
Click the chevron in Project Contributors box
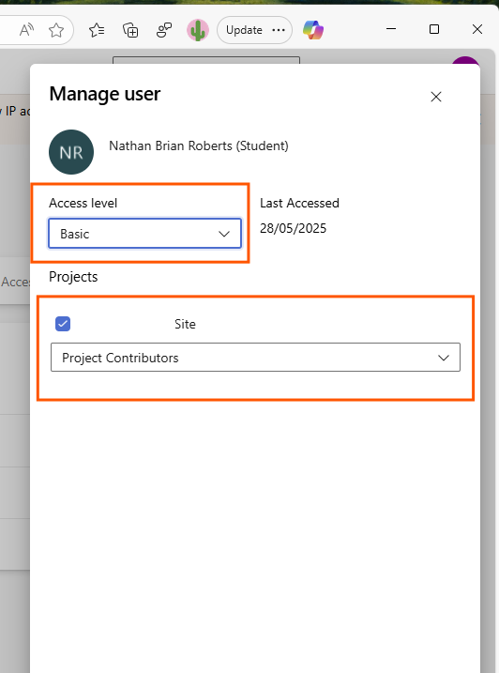[444, 358]
